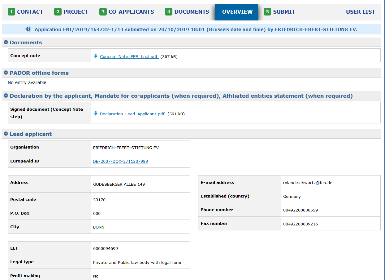385x280 pixels.
Task: Open the User List tab
Action: [x=360, y=12]
